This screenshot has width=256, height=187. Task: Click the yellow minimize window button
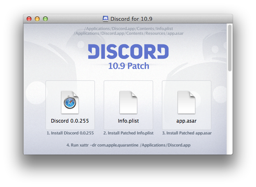point(37,19)
